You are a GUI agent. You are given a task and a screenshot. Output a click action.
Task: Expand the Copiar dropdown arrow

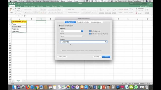coord(21,11)
